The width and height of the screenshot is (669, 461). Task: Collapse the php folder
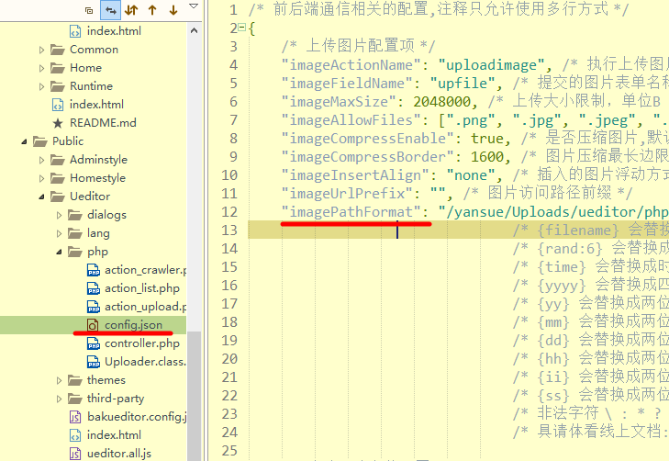[x=60, y=252]
